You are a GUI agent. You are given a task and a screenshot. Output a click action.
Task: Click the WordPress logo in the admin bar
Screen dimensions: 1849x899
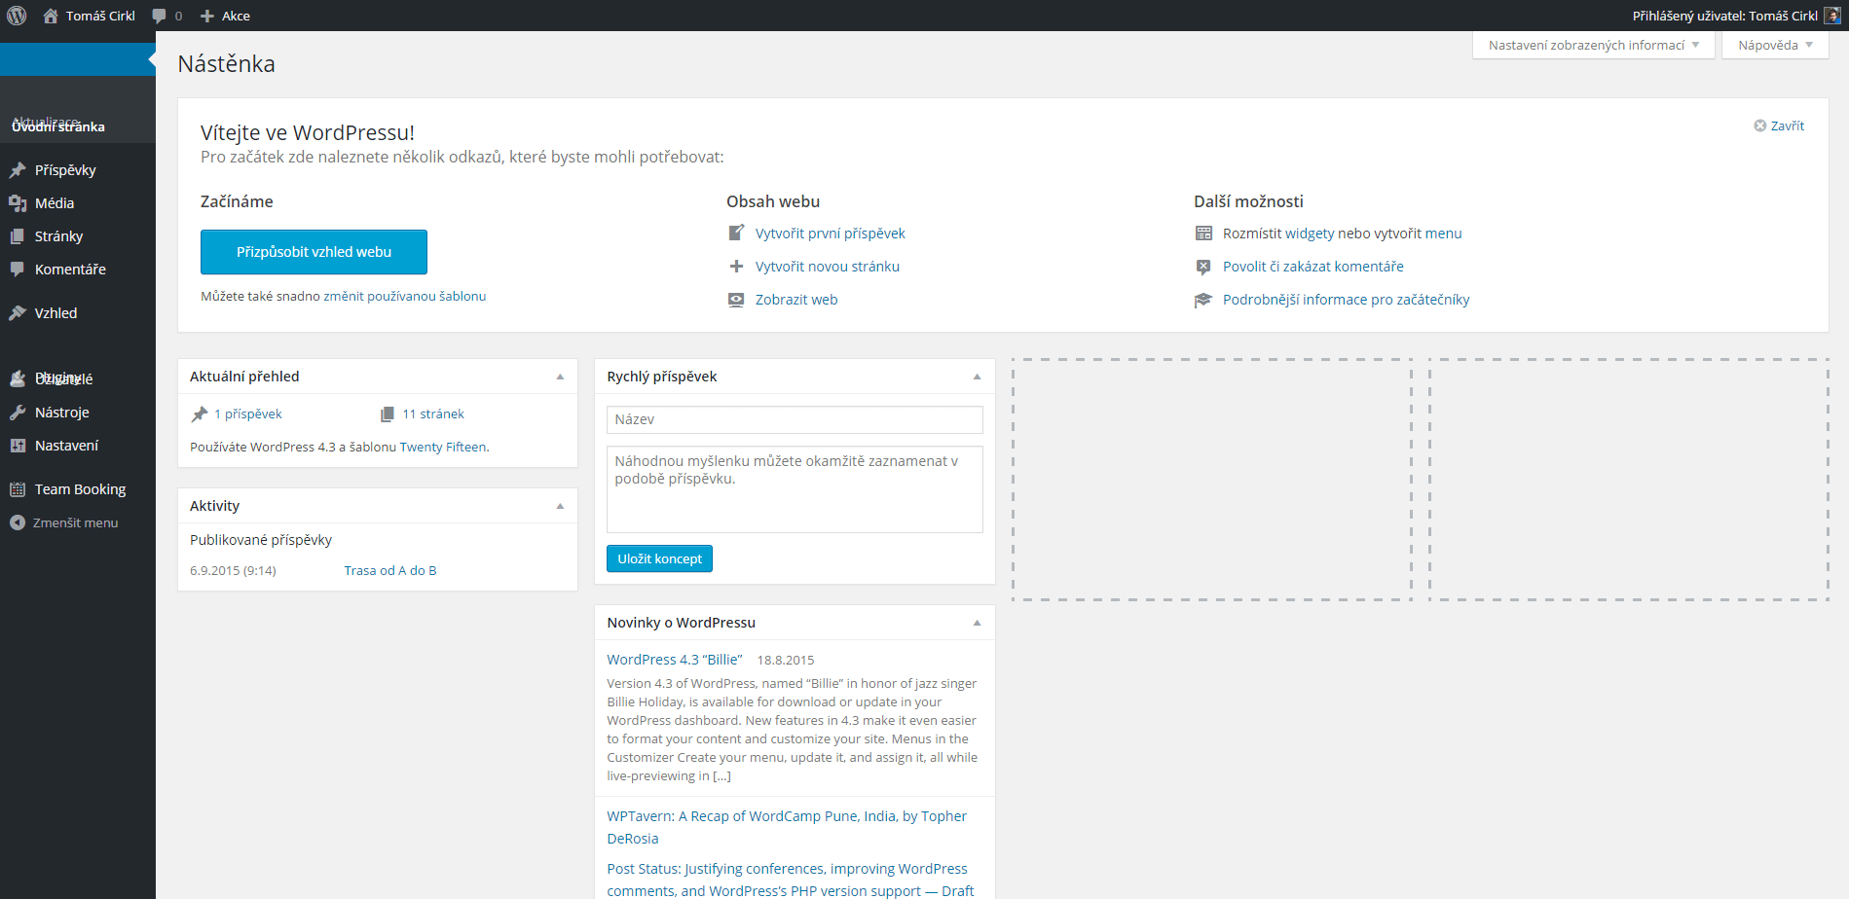tap(17, 16)
